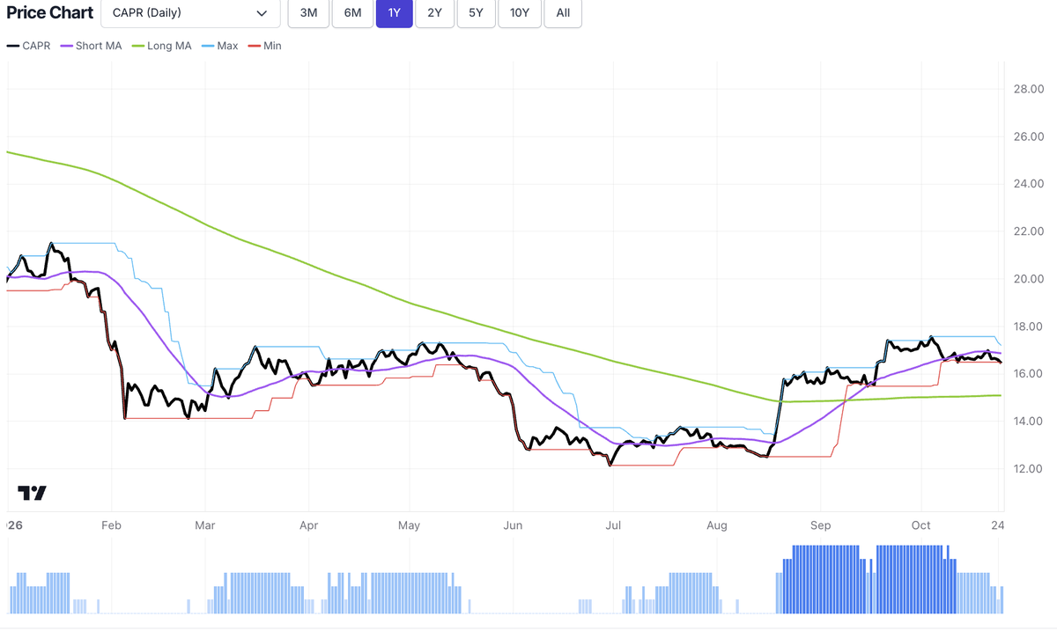Click the 14.00 price axis label
The width and height of the screenshot is (1057, 631).
[1029, 422]
